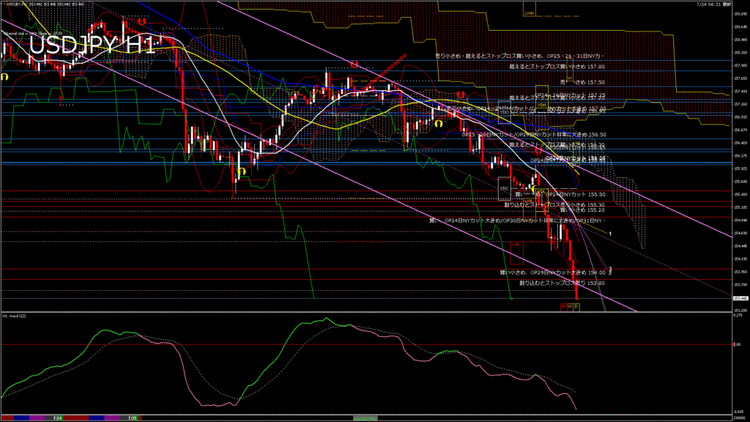
Task: Select the 157.80 stop-loss buy annotation
Action: pos(557,67)
